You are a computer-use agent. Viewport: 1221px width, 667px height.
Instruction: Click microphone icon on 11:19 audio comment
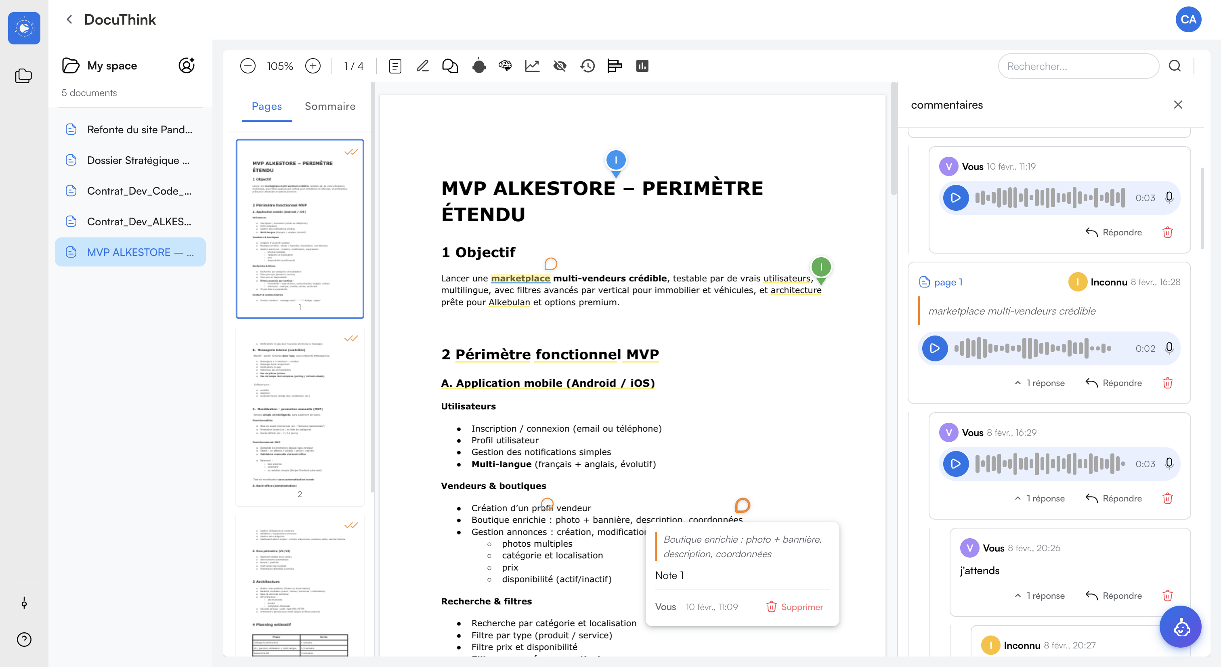(x=1169, y=197)
